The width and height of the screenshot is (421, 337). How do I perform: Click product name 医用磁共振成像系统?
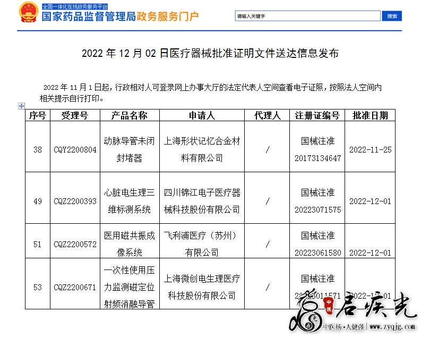coord(130,244)
